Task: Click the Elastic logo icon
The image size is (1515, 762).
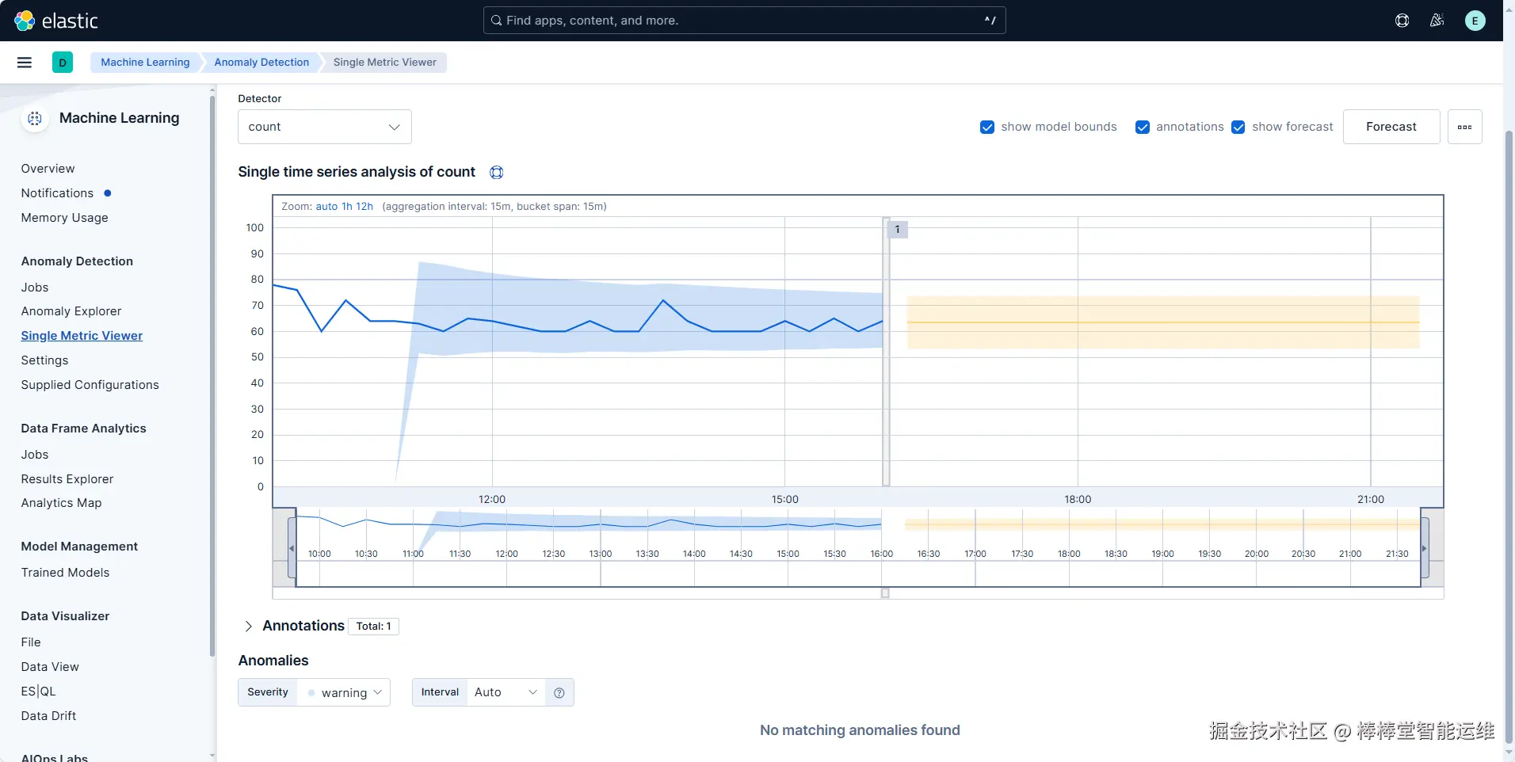Action: click(x=25, y=21)
